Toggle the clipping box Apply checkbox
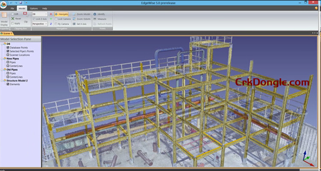Viewport: 321px width, 171px height. 13,23
